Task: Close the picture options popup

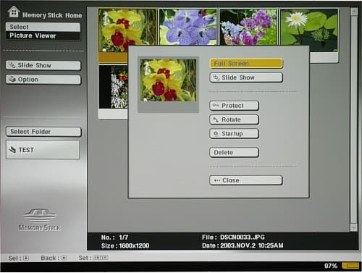Action: 245,180
